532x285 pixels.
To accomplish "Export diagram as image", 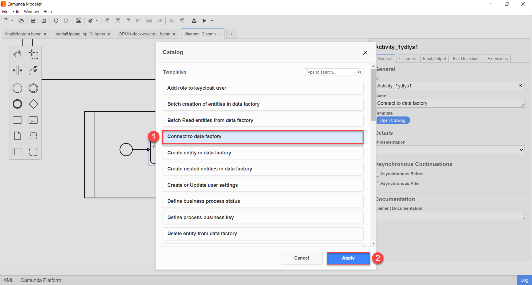I will [79, 21].
